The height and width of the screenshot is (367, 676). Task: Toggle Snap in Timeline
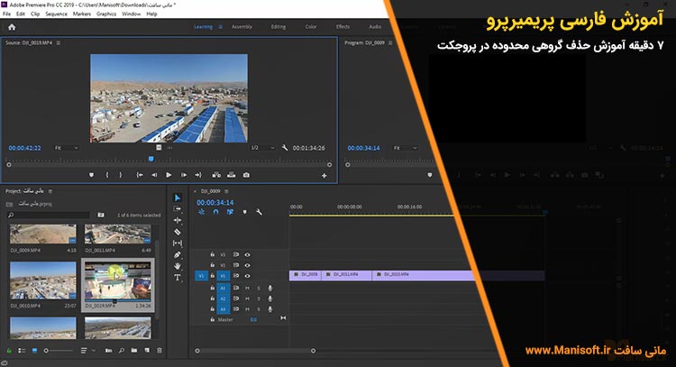coord(216,212)
